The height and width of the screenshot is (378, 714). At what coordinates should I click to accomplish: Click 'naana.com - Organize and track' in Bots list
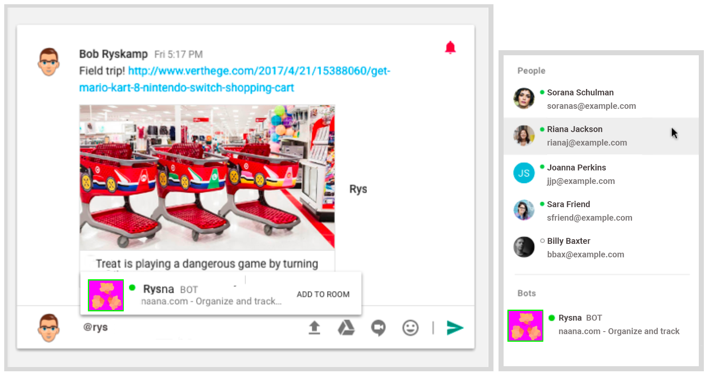tap(619, 331)
